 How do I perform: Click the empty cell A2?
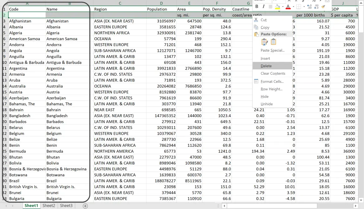[x=27, y=15]
